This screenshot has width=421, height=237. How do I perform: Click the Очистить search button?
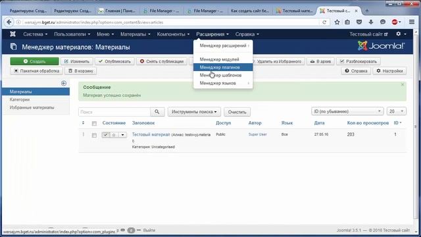(x=237, y=112)
